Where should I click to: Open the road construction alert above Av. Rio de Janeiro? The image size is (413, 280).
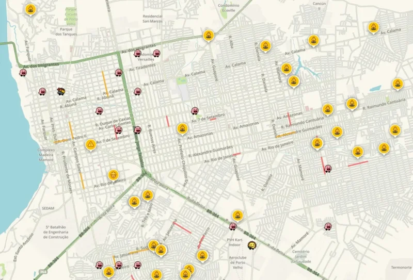[113, 175]
